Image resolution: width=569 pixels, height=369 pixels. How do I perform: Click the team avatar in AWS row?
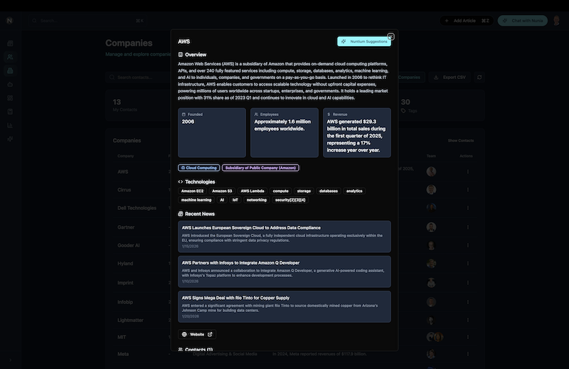pos(431,172)
